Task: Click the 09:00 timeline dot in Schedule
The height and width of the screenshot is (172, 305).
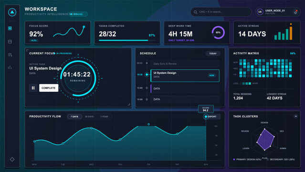Action: pyautogui.click(x=147, y=63)
